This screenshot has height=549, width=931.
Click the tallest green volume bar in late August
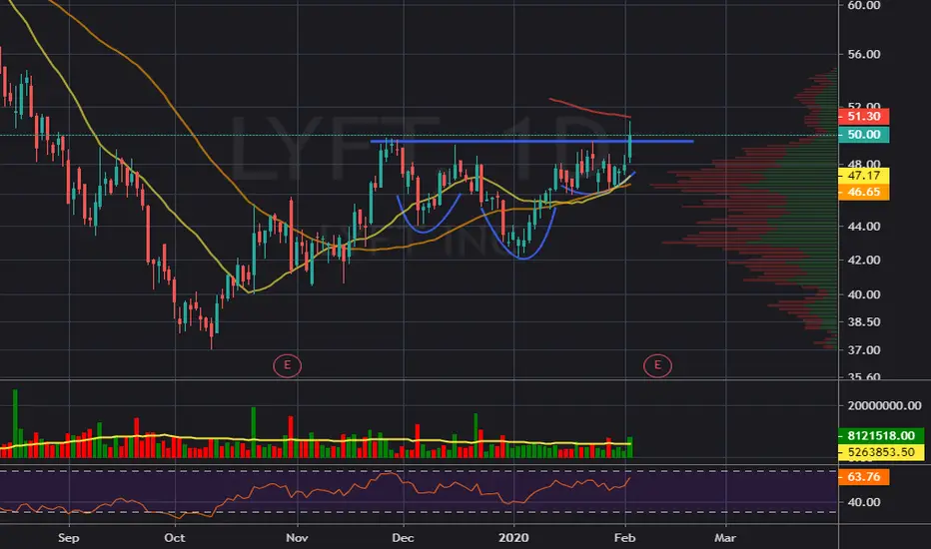click(x=15, y=424)
